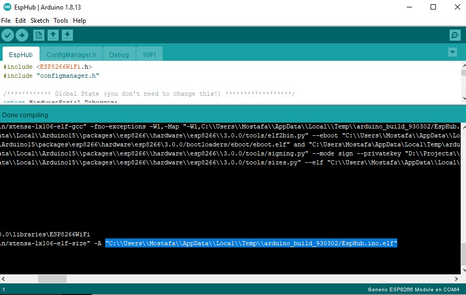The image size is (466, 295).
Task: Click the Verify sketch checkmark button
Action: coord(8,35)
